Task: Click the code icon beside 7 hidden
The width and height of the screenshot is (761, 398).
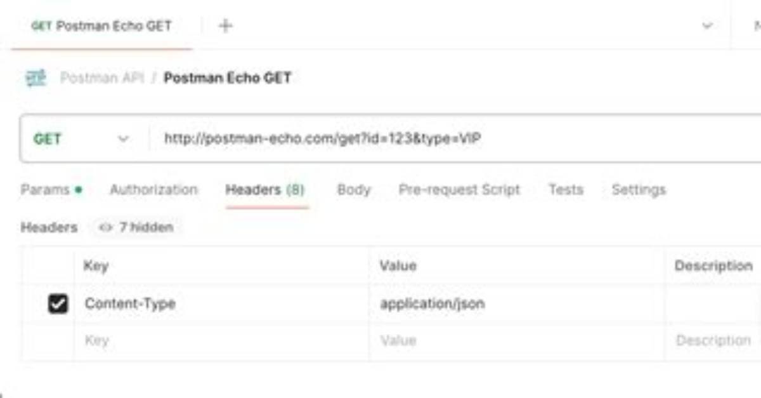Action: (106, 227)
